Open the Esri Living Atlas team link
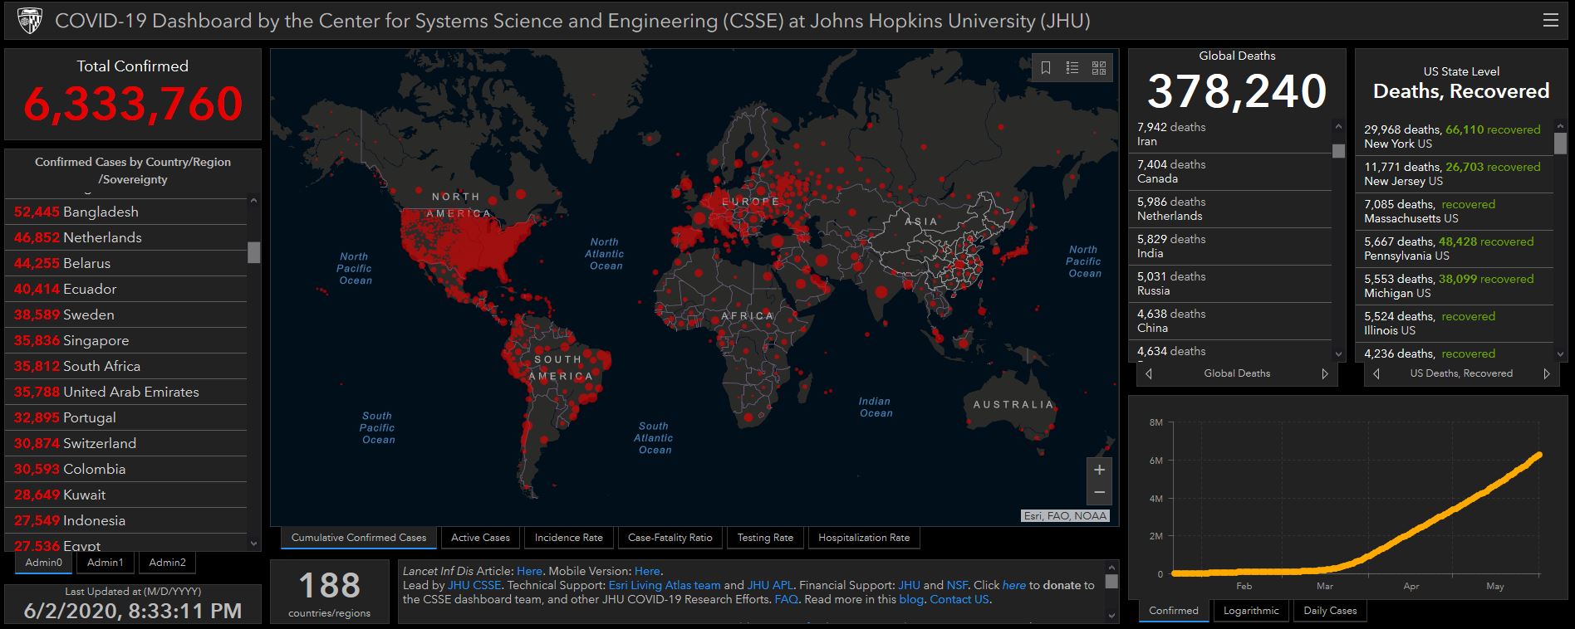This screenshot has width=1575, height=629. 665,585
